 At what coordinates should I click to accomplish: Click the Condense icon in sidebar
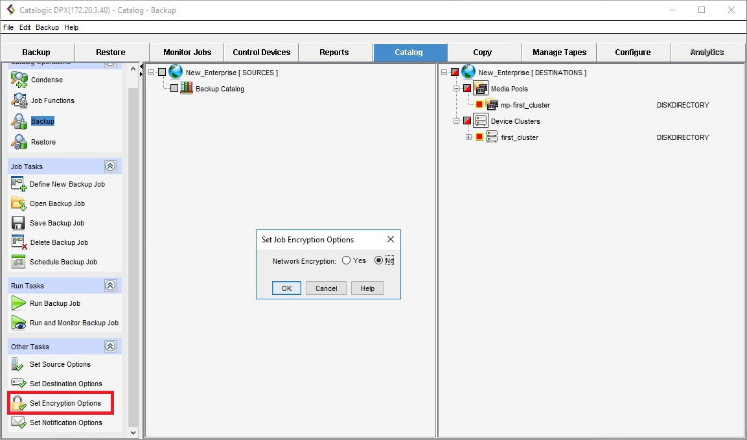coord(19,80)
